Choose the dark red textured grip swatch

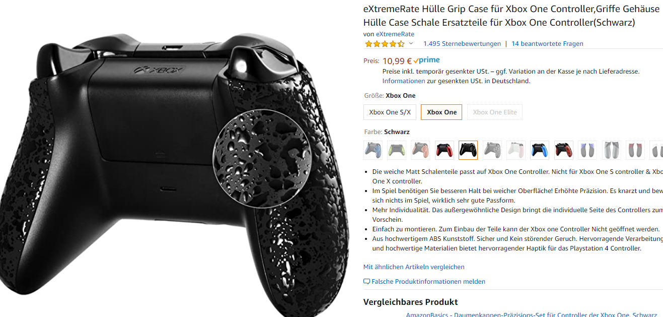click(x=563, y=150)
